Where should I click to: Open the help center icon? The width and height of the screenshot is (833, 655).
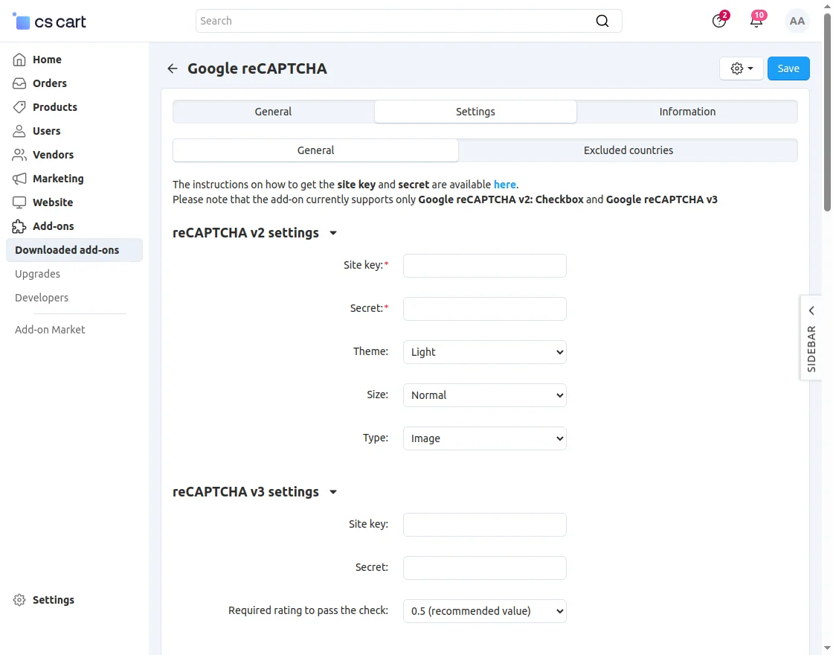(x=718, y=21)
